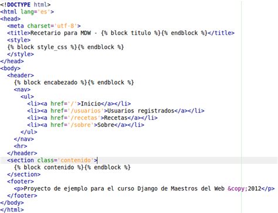
Task: Click the opening <header> tag
Action: 21,75
